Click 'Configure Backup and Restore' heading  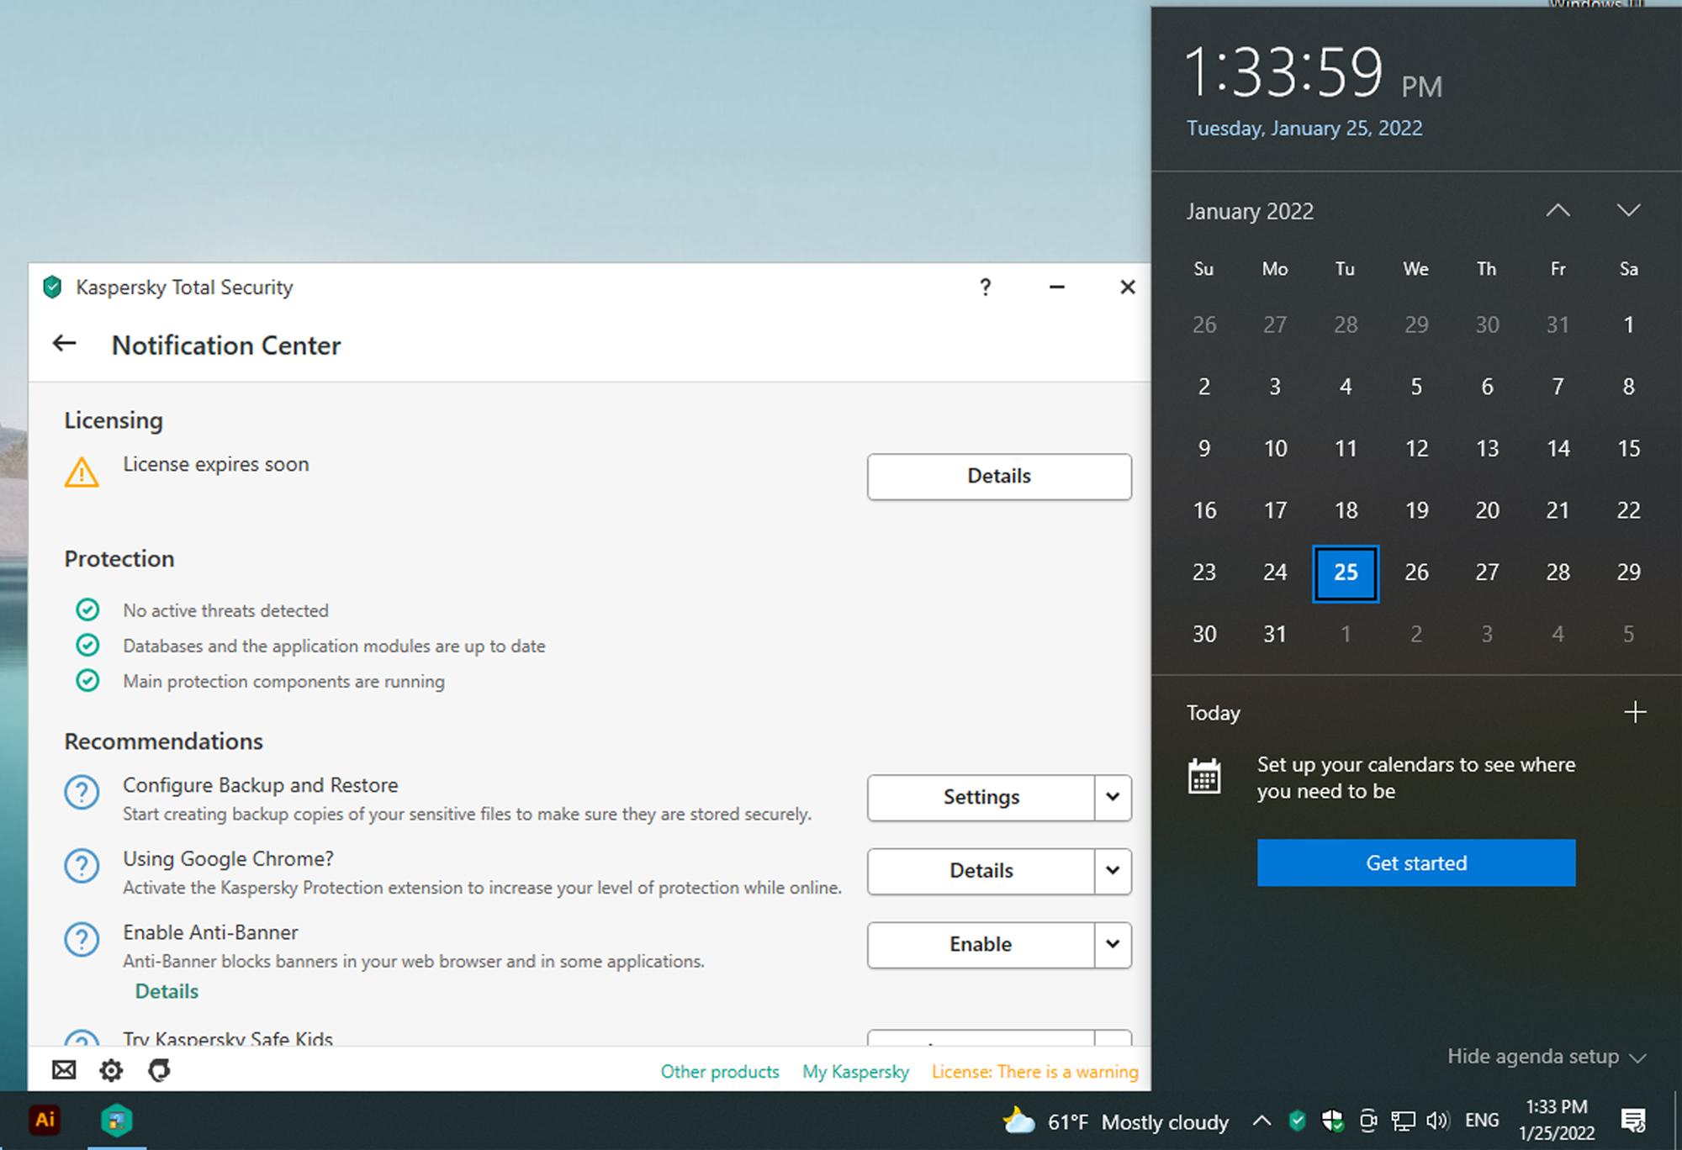(261, 784)
